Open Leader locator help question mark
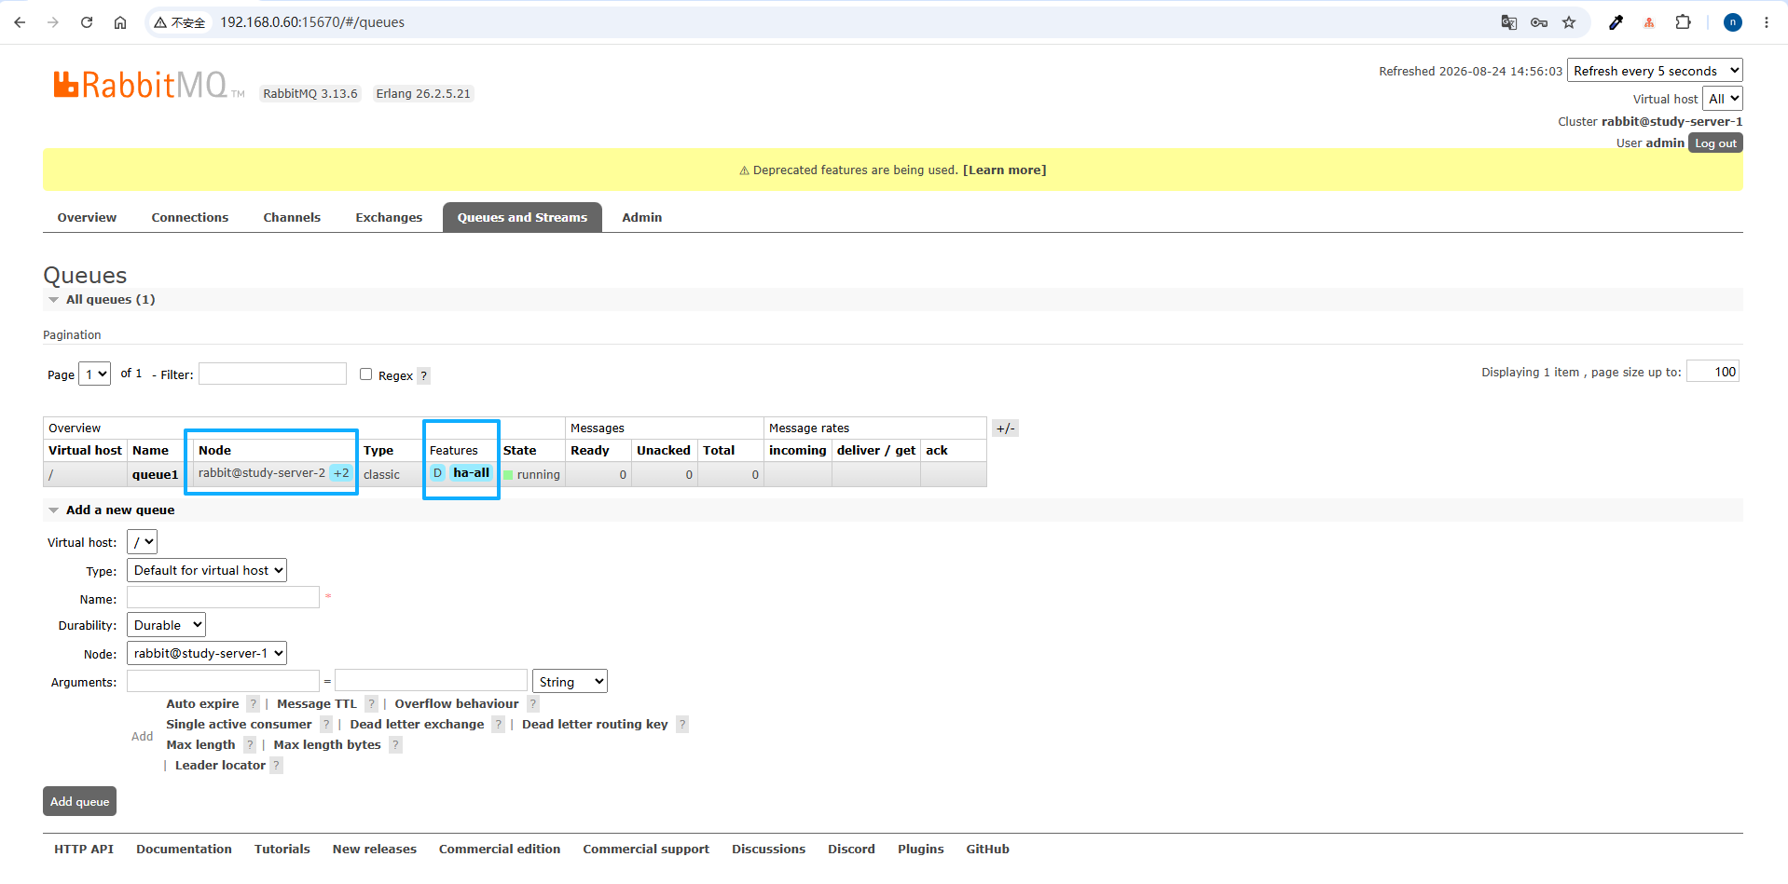The image size is (1788, 884). coord(276,766)
